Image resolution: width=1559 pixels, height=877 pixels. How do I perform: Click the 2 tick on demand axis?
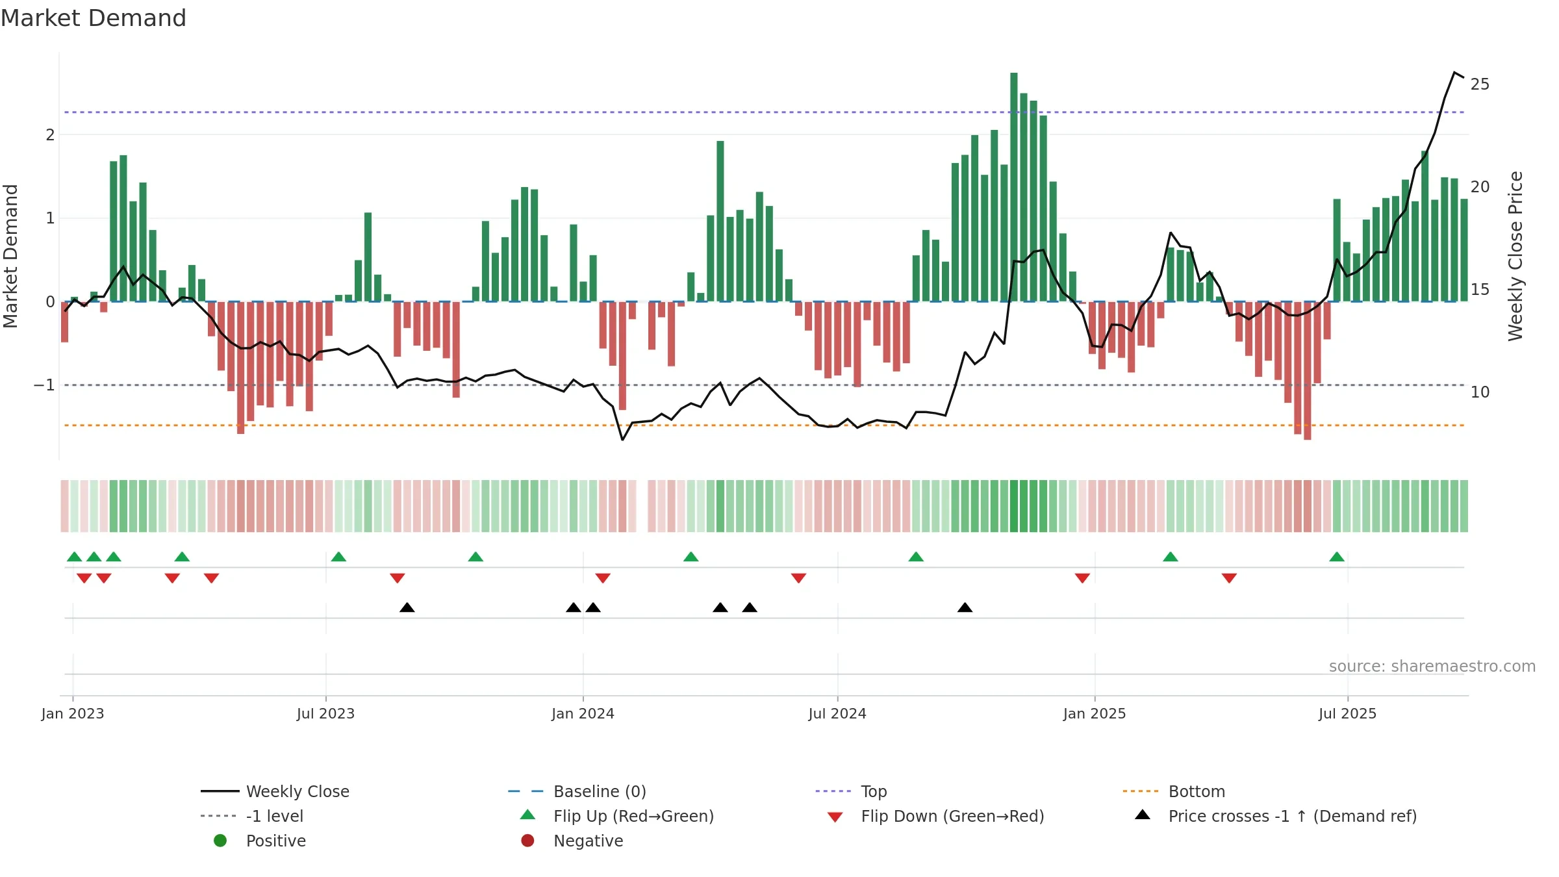(50, 135)
